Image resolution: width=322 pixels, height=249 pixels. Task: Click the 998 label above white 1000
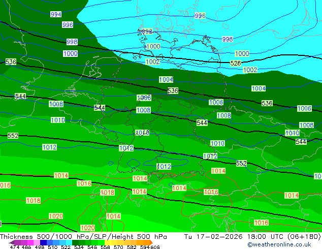(x=72, y=42)
